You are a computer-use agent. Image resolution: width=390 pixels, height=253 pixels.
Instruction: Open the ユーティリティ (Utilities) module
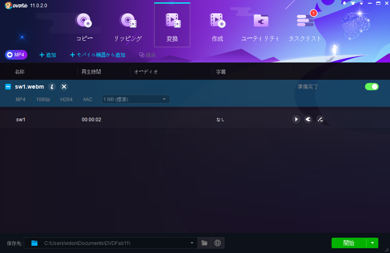(x=260, y=27)
